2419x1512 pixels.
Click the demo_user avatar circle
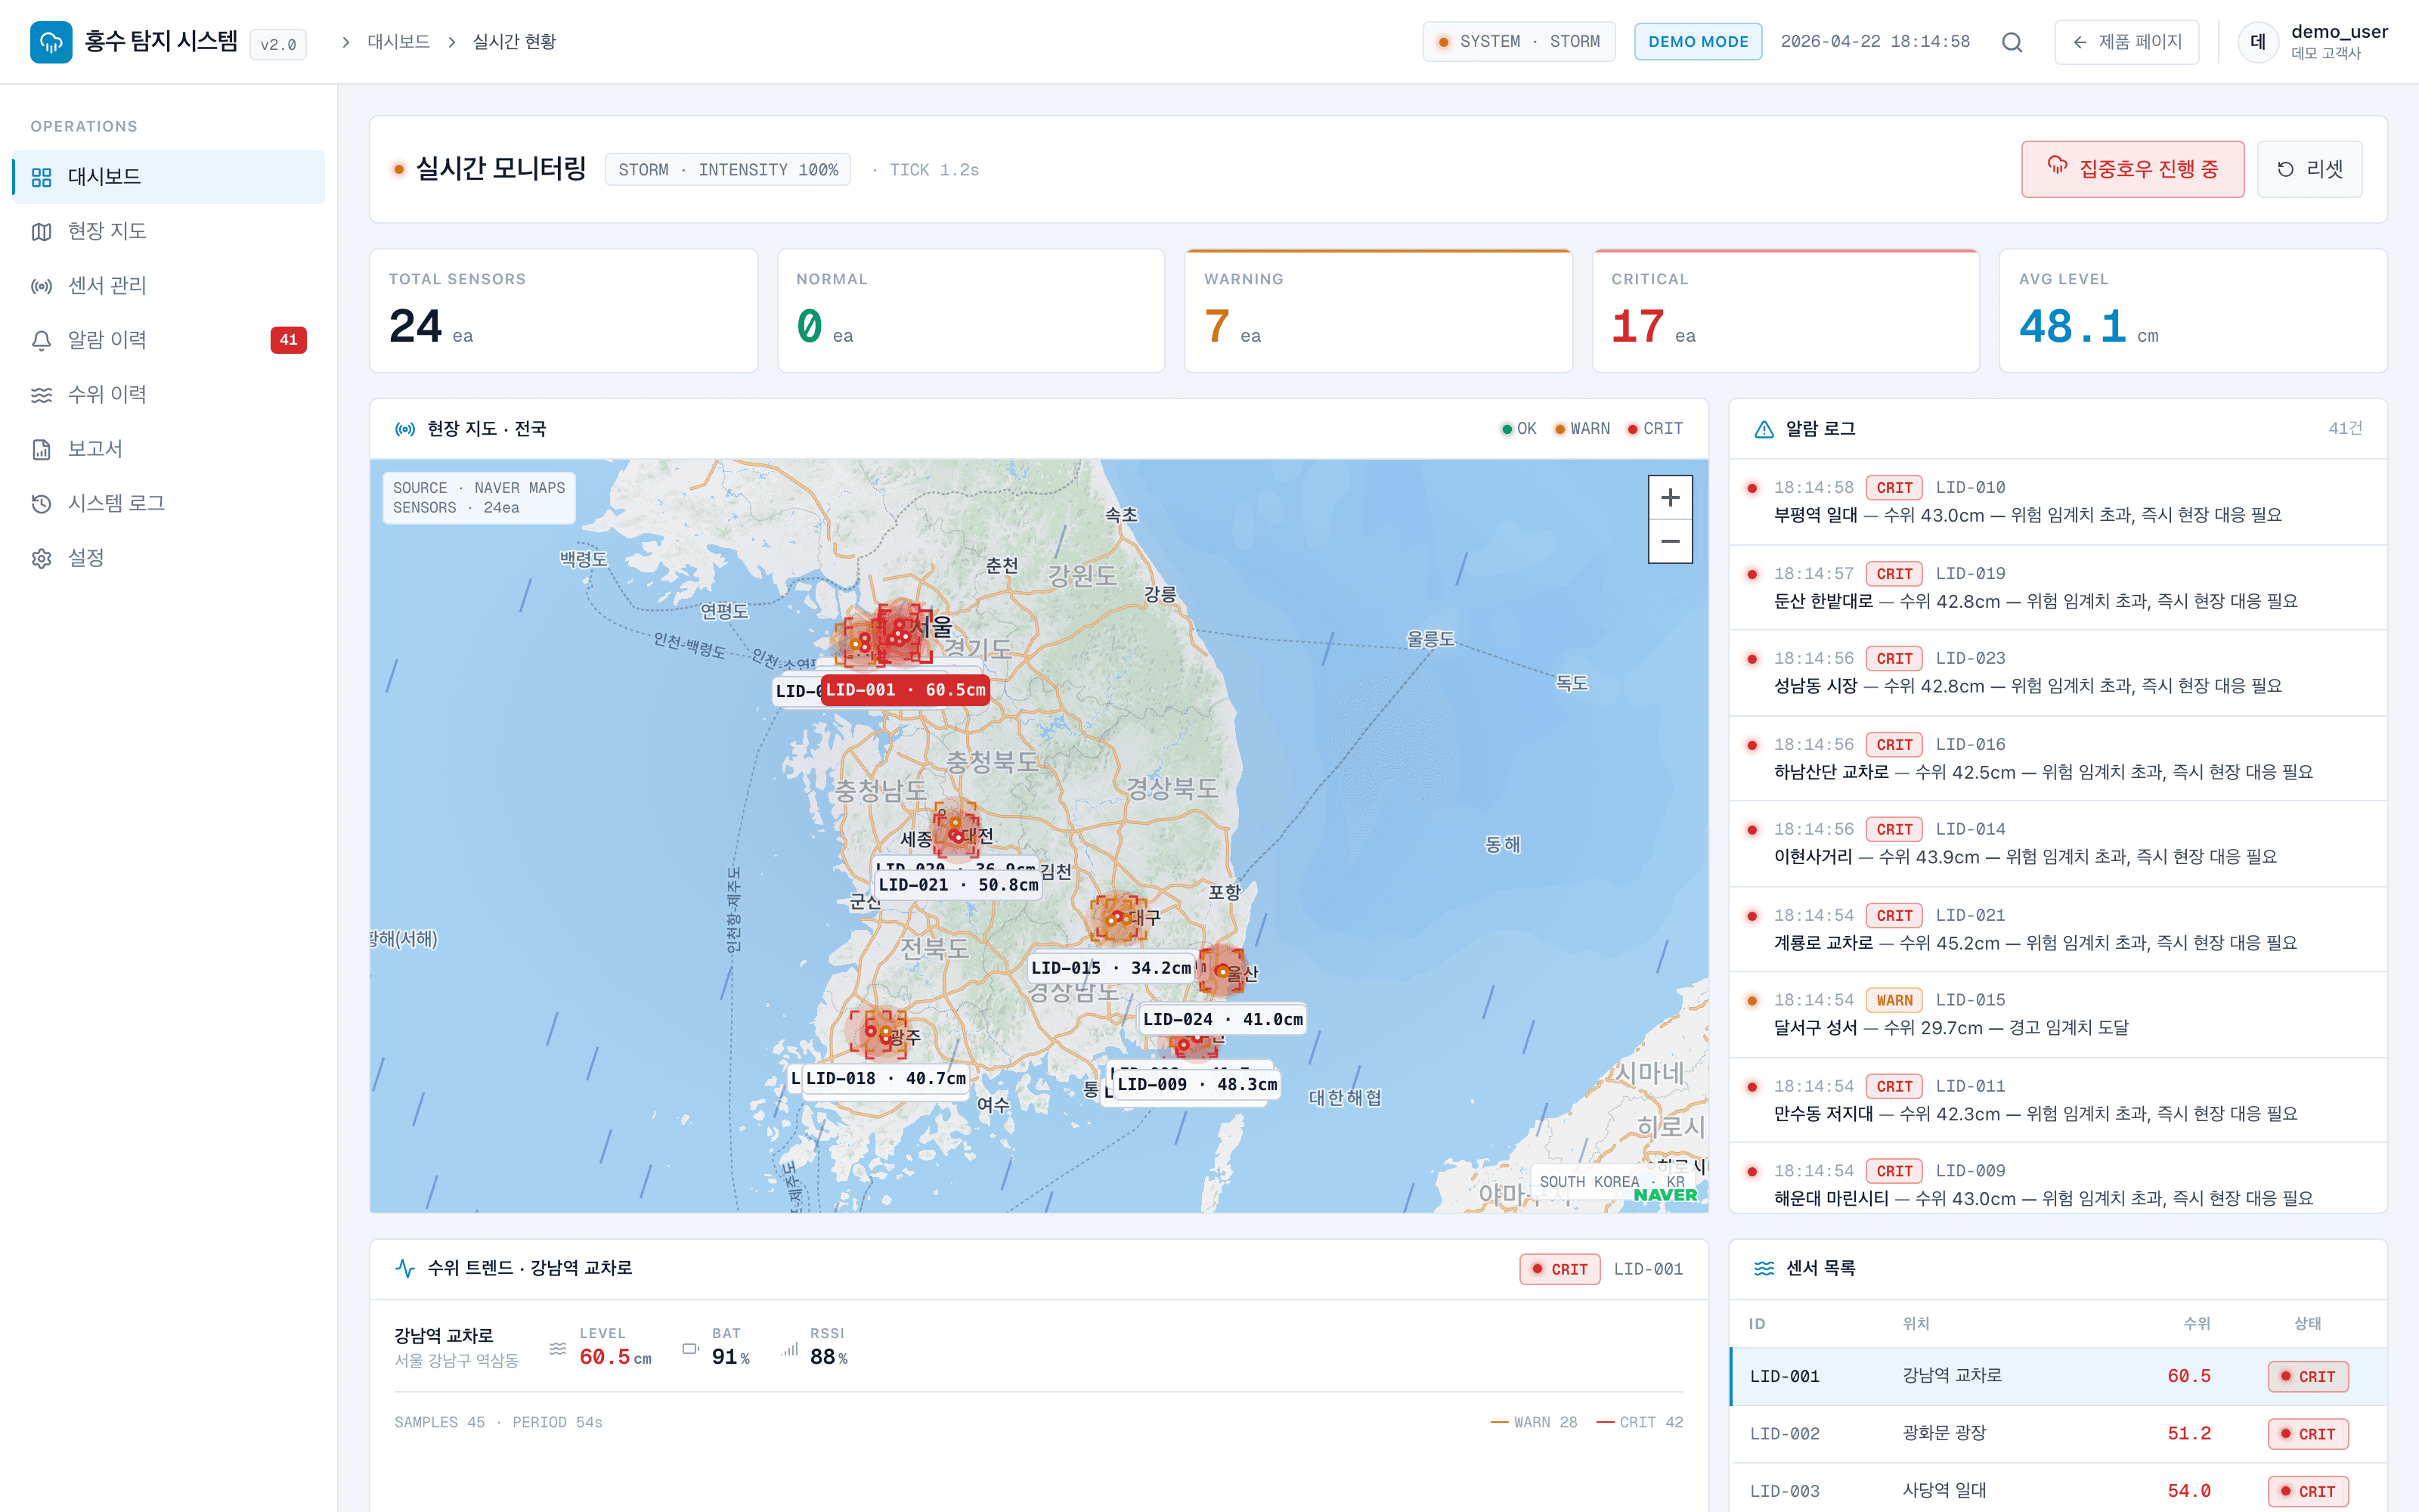click(2257, 42)
